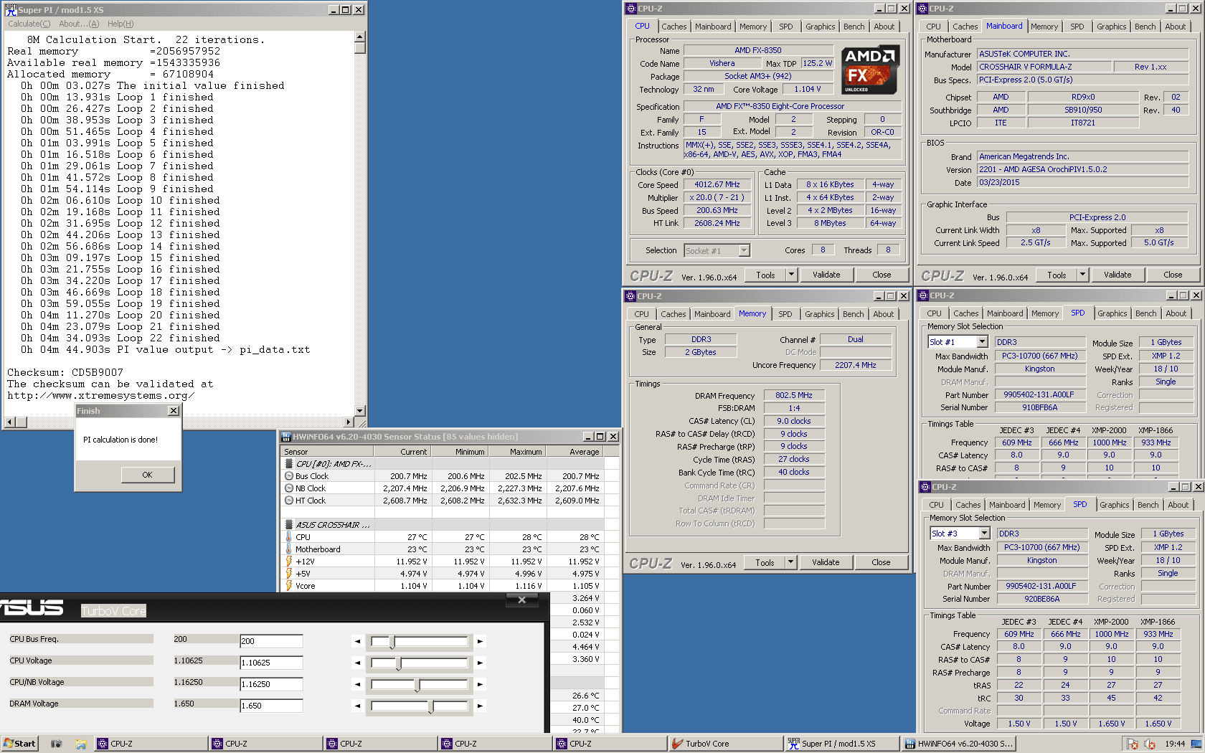Click the Average column header in HWiNFO
Image resolution: width=1205 pixels, height=753 pixels.
[x=575, y=452]
